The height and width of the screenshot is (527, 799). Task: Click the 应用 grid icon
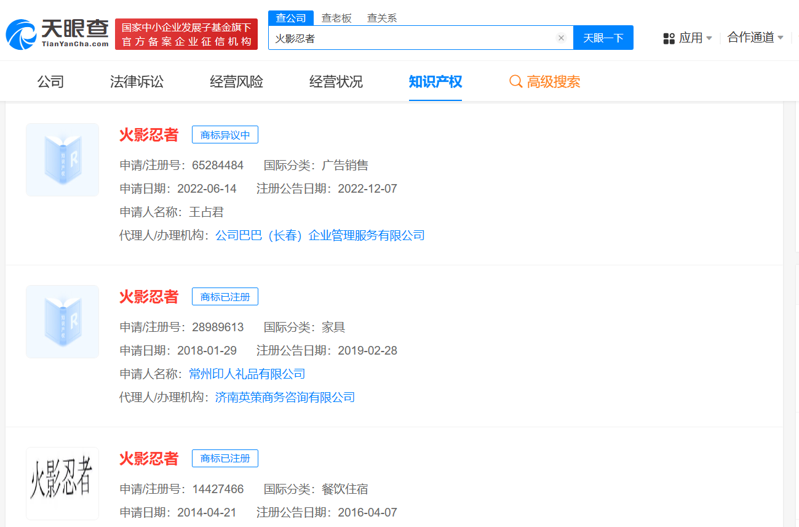669,38
